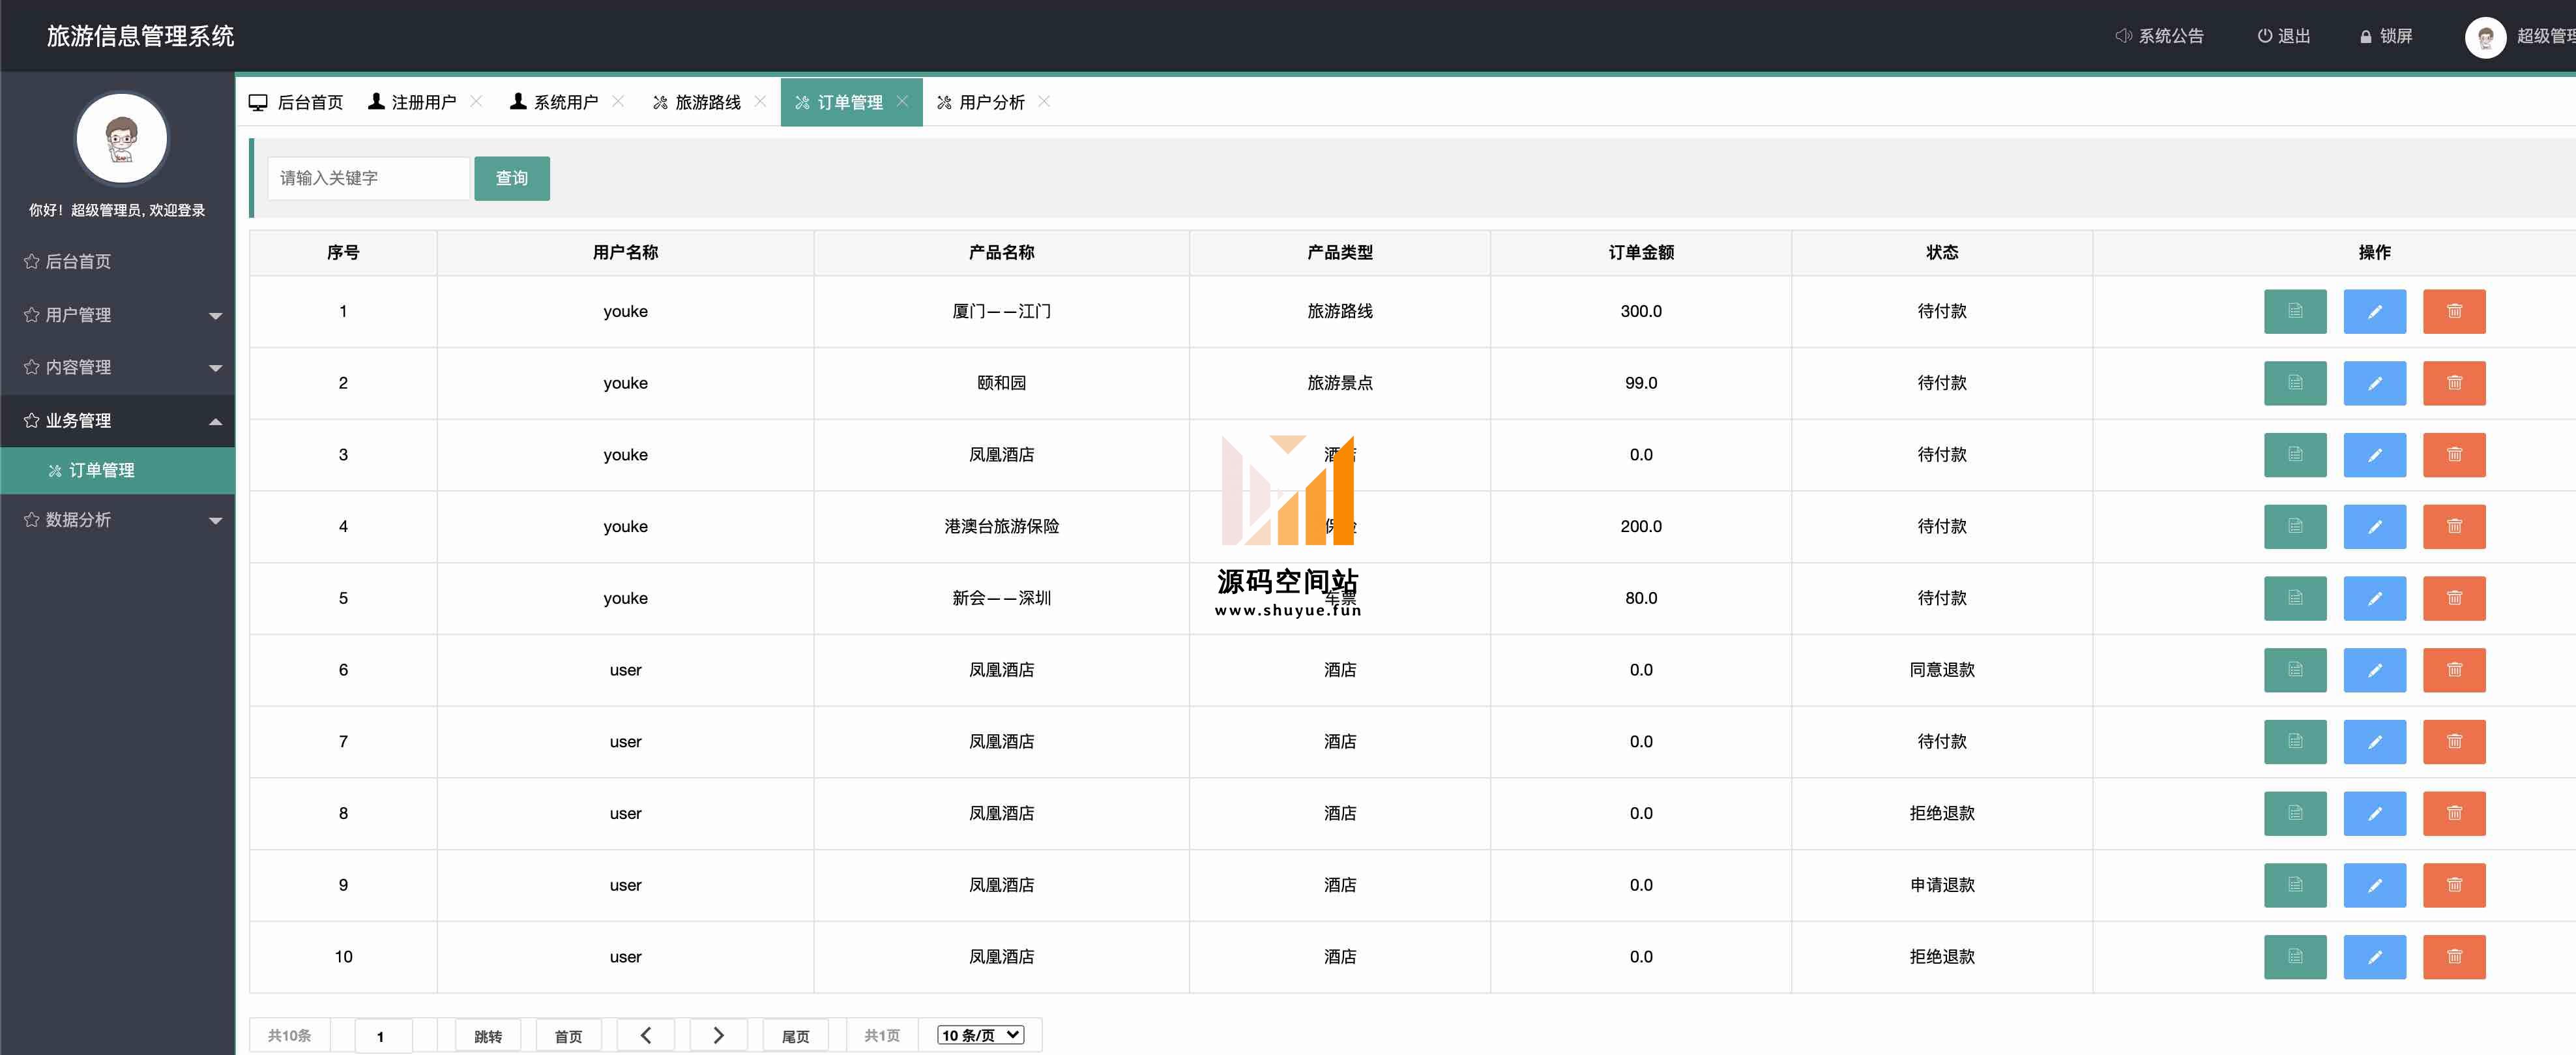Lock the screen with 锁屏
This screenshot has width=2576, height=1055.
pyautogui.click(x=2386, y=36)
